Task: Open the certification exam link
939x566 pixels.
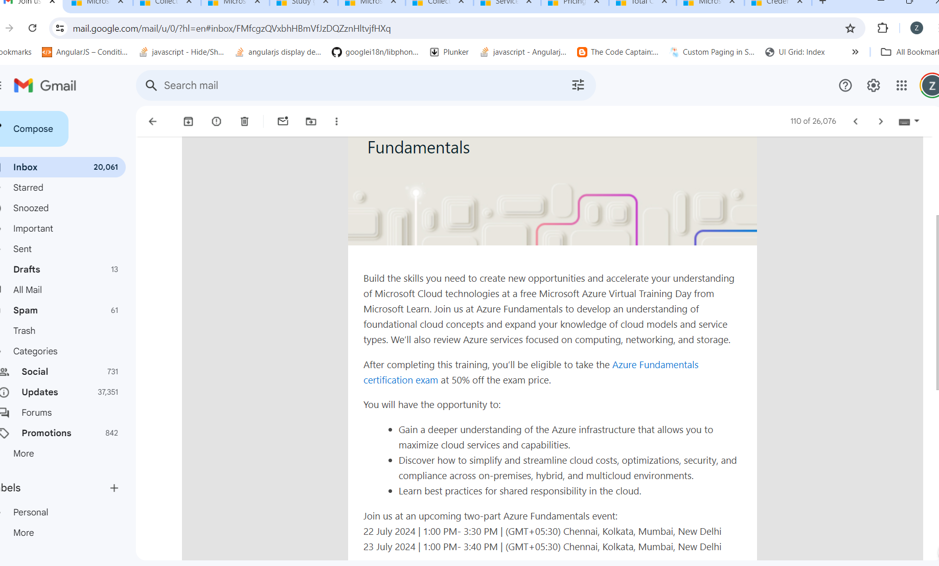Action: (401, 380)
